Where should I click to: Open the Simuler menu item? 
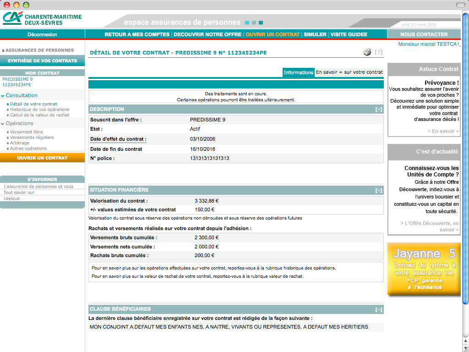pyautogui.click(x=315, y=34)
